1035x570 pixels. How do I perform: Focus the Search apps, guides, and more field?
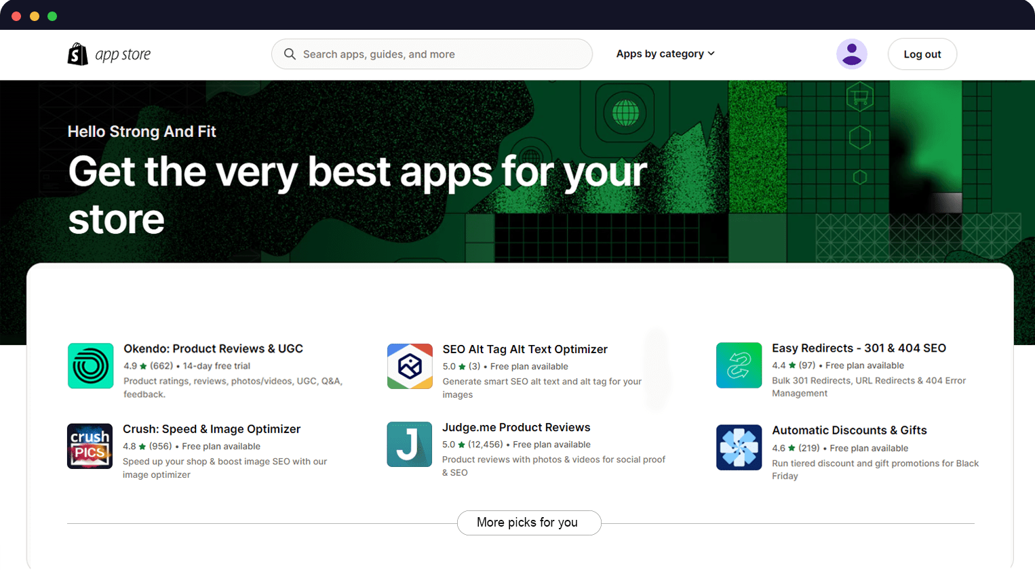tap(432, 54)
